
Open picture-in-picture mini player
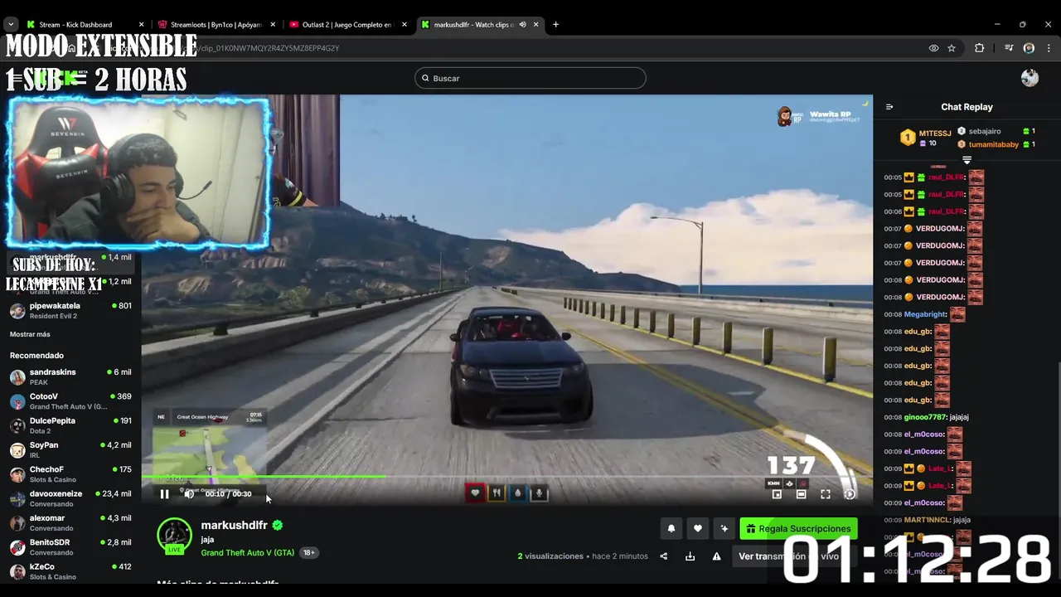[777, 494]
